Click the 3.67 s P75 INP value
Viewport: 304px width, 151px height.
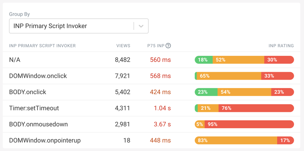pos(162,124)
